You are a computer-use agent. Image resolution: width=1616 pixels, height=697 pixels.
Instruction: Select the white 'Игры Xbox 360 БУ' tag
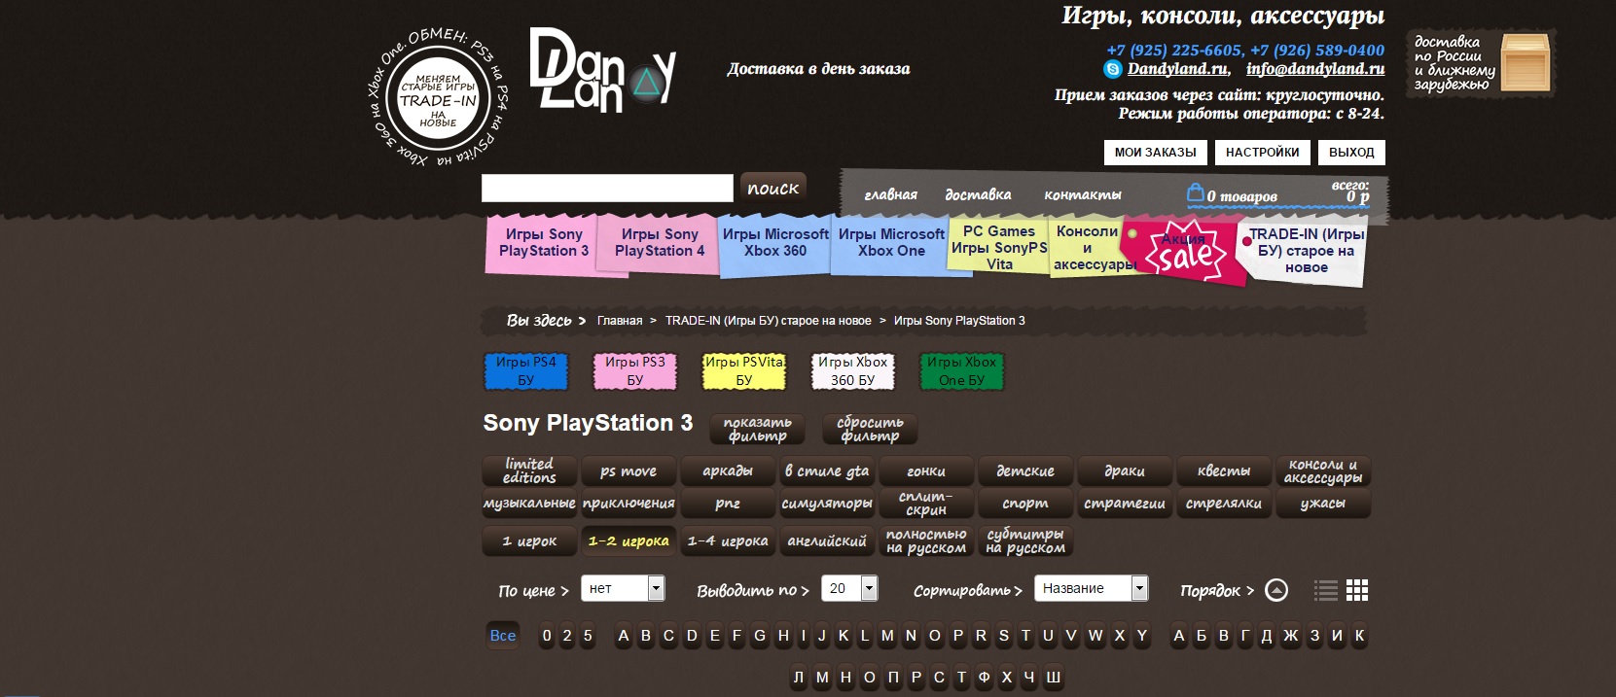853,371
